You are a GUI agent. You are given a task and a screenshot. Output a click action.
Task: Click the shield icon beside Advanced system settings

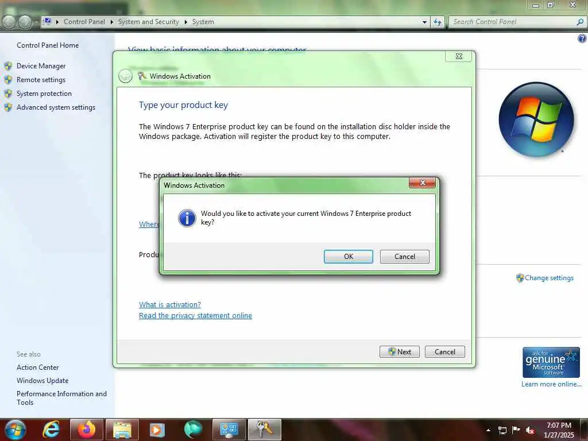pyautogui.click(x=8, y=107)
